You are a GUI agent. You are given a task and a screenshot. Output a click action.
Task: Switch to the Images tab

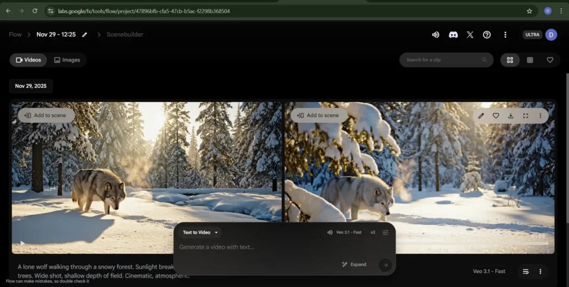coord(67,60)
